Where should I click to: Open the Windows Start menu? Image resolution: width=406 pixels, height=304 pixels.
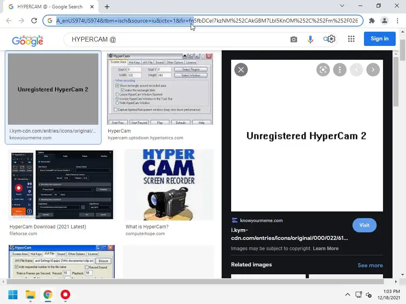point(13,294)
